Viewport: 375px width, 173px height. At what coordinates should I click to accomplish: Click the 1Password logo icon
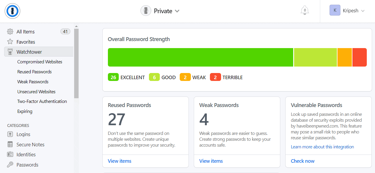[x=12, y=11]
